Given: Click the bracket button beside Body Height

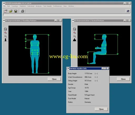Looking at the screenshot, I should pyautogui.click(x=96, y=74).
